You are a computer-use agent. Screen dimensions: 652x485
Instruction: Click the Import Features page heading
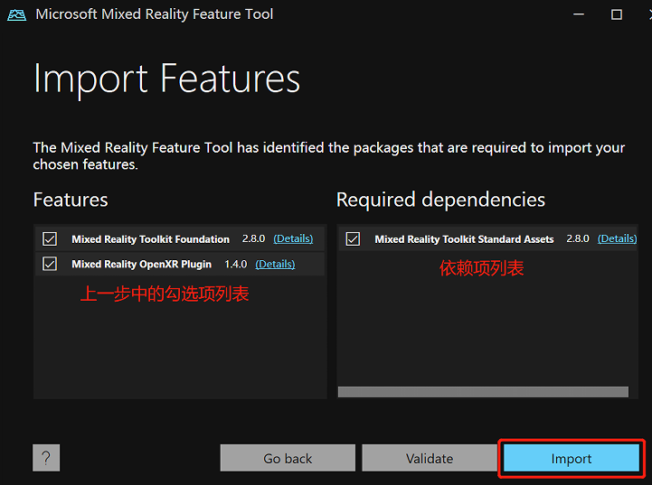(166, 79)
